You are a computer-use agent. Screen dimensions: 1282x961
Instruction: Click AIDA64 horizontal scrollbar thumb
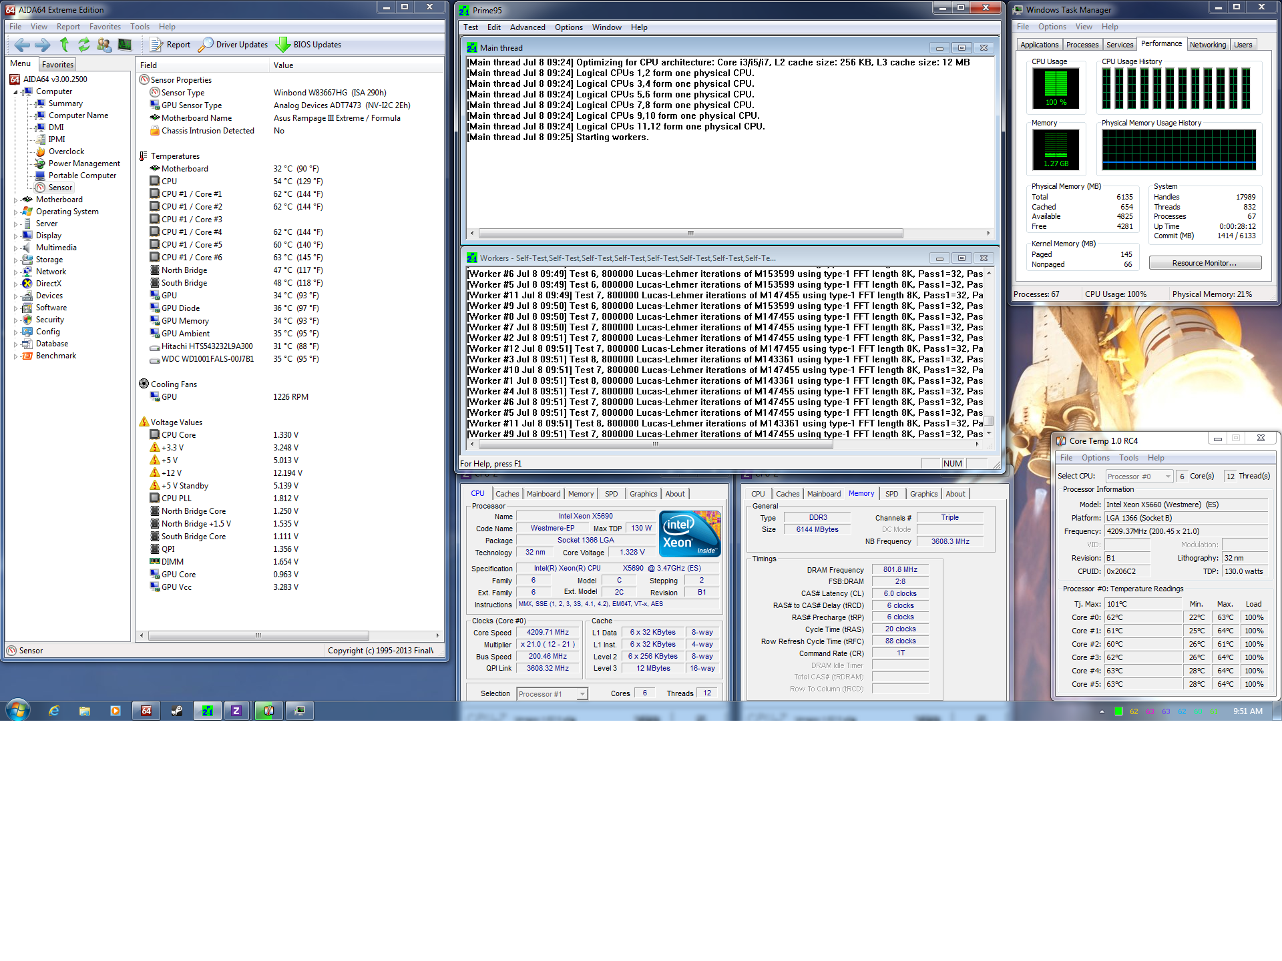click(258, 636)
